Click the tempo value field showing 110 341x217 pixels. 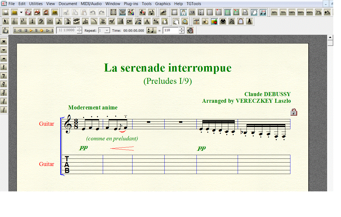click(x=170, y=30)
